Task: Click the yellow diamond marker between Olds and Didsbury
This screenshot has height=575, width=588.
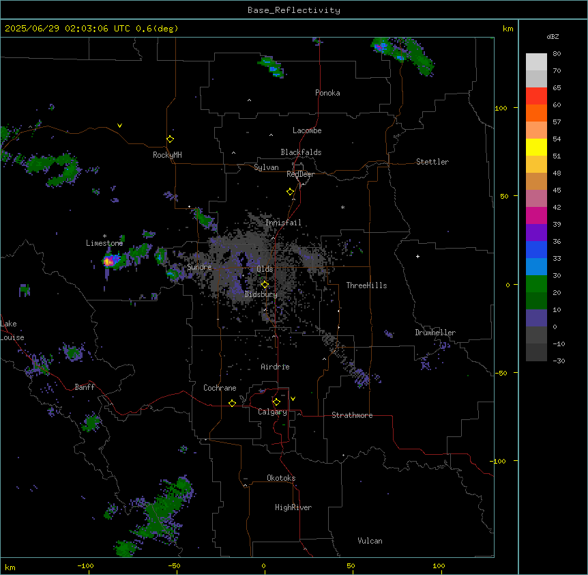Action: [265, 285]
